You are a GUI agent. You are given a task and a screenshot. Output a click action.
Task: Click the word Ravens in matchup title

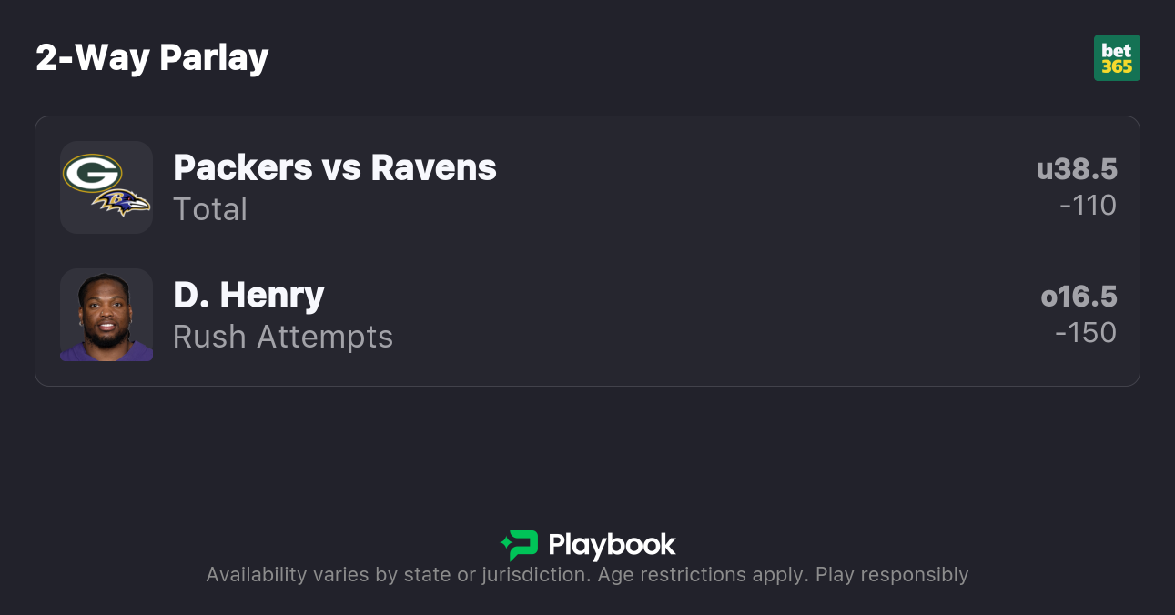pos(433,167)
